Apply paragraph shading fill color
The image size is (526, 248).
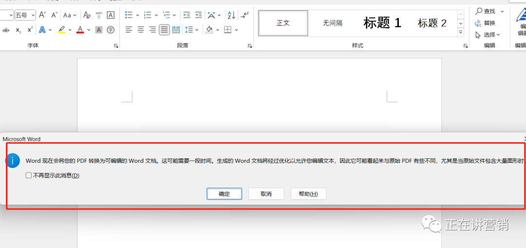[x=209, y=30]
